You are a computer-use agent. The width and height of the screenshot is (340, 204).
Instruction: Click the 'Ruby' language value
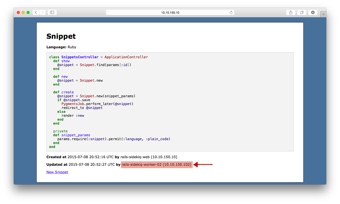click(x=72, y=47)
